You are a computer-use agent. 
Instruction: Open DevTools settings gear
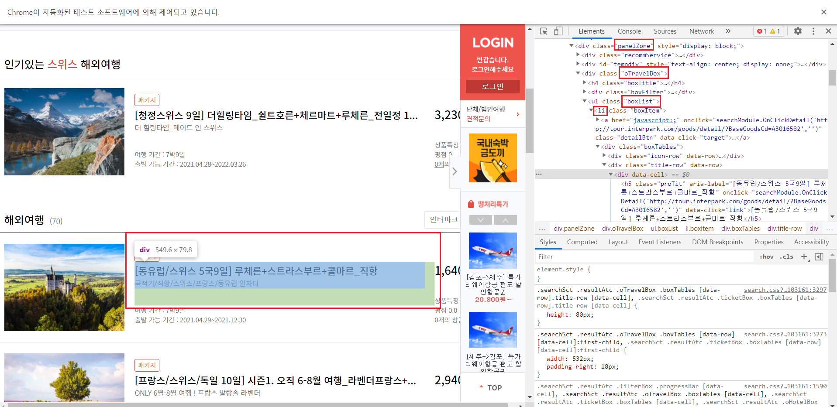798,31
